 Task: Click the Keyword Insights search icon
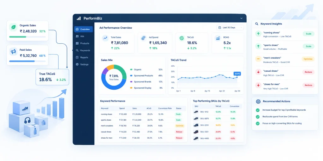pos(257,24)
